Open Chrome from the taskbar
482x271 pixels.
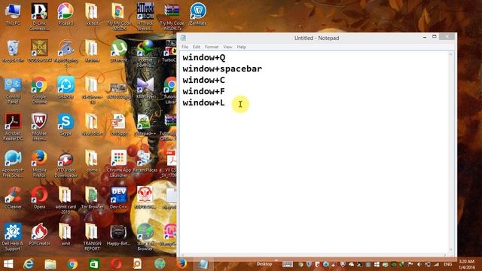pos(72,264)
